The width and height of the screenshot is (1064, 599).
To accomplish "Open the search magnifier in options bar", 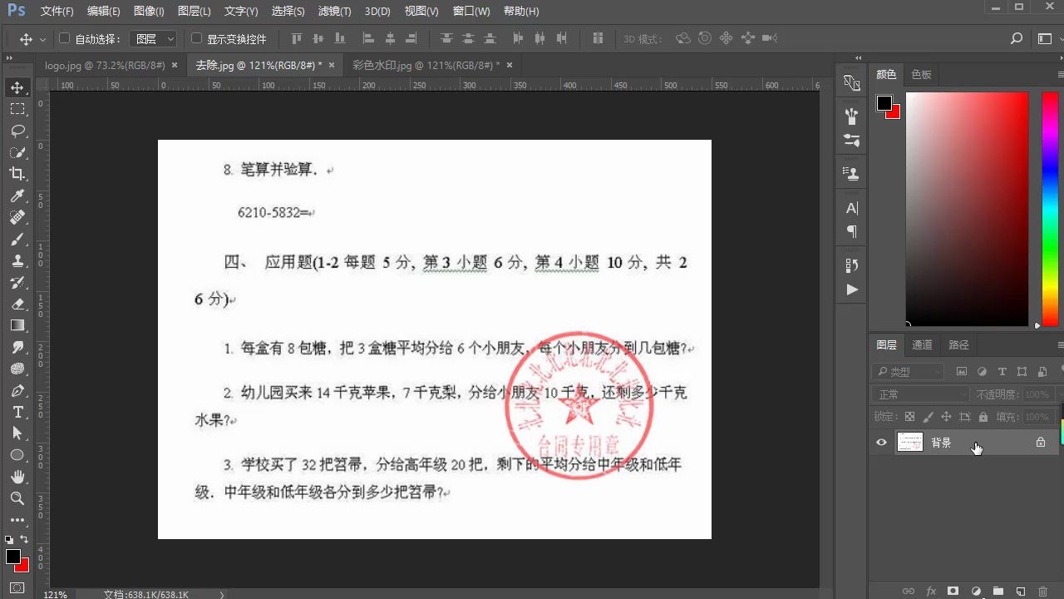I will pos(1017,38).
